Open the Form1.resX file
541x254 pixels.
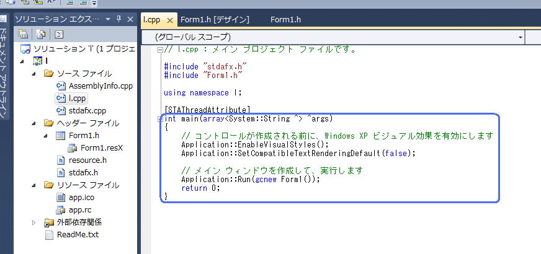coord(101,147)
